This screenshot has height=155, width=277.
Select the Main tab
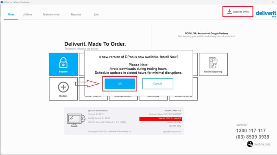[11, 14]
